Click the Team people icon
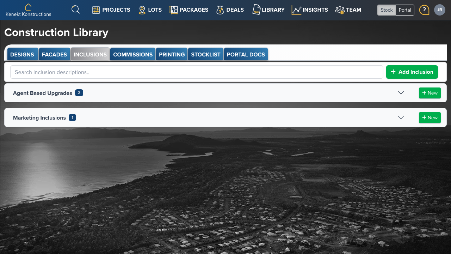Screen dimensions: 451x254 340,10
